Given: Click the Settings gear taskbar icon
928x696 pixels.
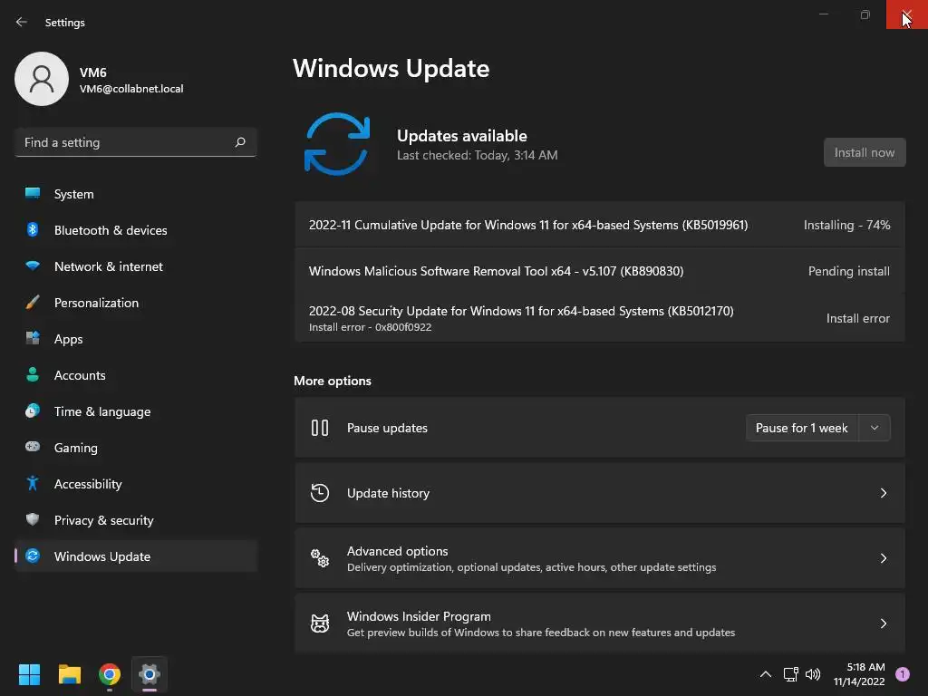Looking at the screenshot, I should pyautogui.click(x=150, y=674).
